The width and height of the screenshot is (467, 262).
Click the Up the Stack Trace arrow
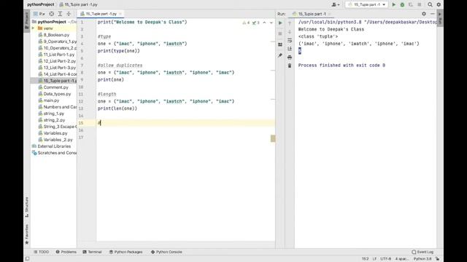coord(290,23)
